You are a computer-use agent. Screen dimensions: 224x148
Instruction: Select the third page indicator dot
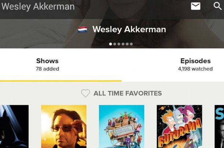(119, 44)
